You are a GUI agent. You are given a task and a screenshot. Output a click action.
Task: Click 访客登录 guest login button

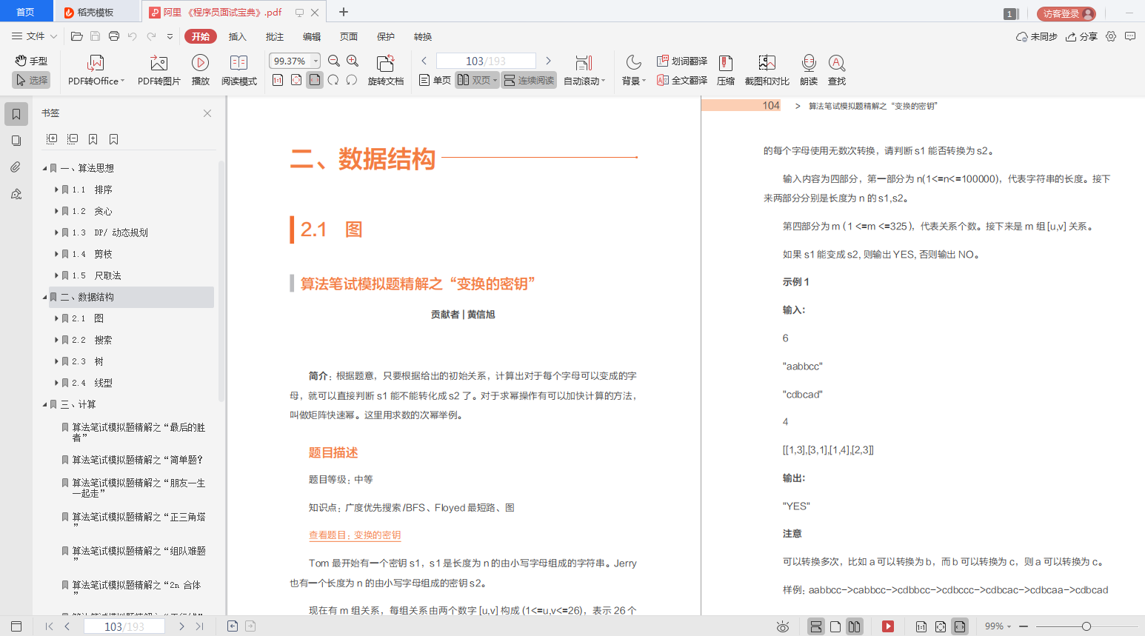(x=1066, y=13)
